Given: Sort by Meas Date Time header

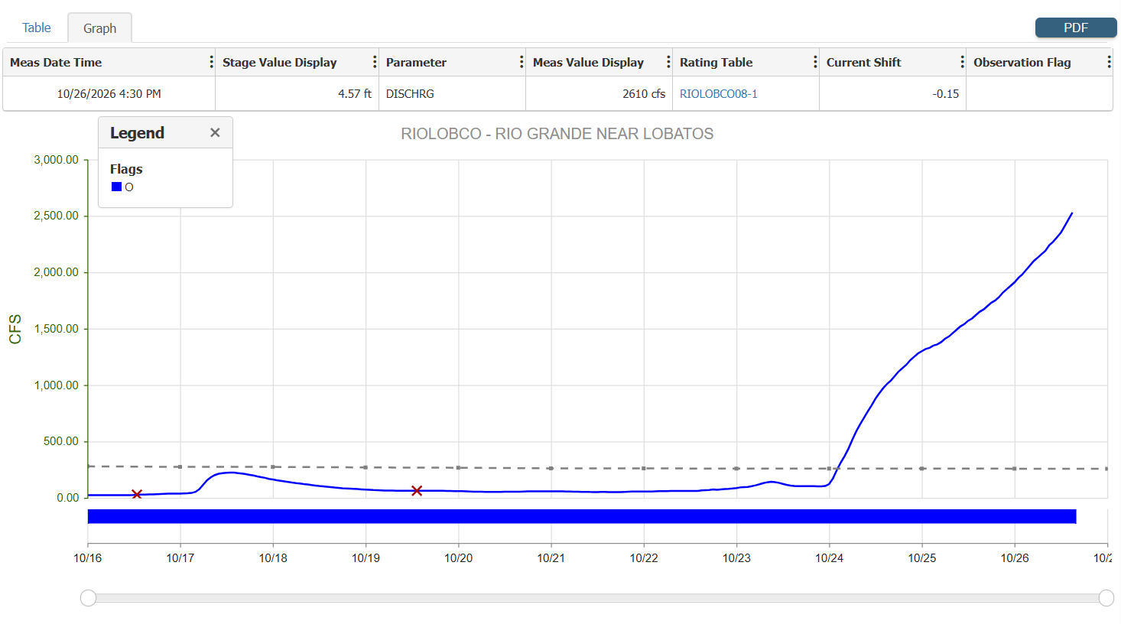Looking at the screenshot, I should [56, 62].
